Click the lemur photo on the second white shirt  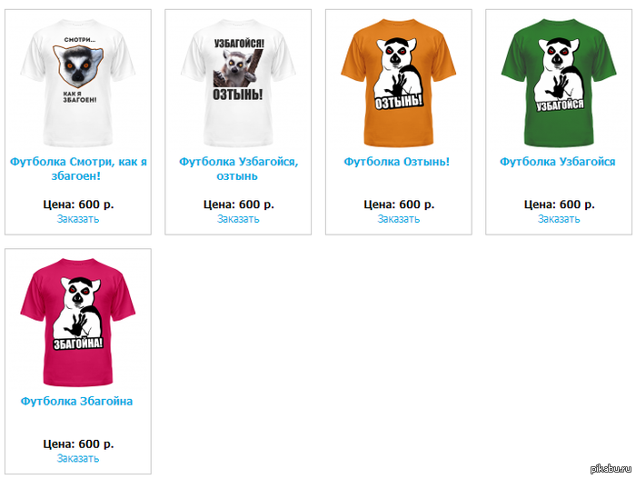coord(238,68)
